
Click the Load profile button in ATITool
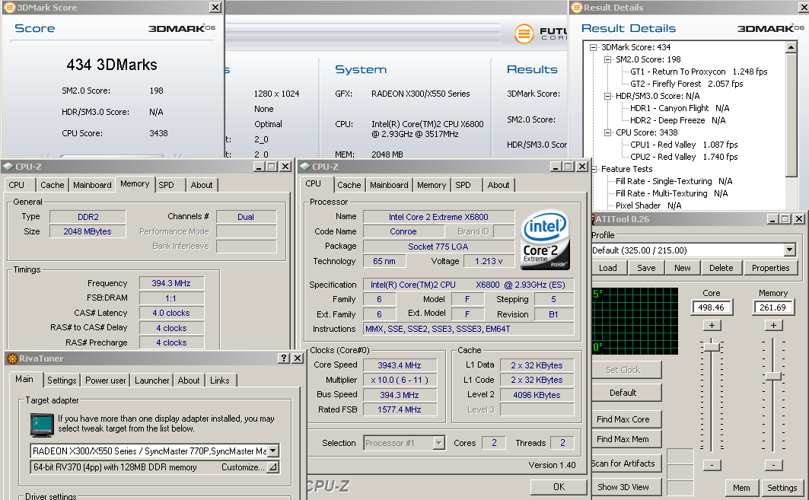tap(608, 268)
